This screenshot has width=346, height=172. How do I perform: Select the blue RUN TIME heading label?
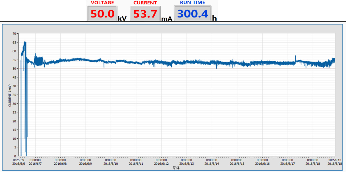tap(192, 3)
